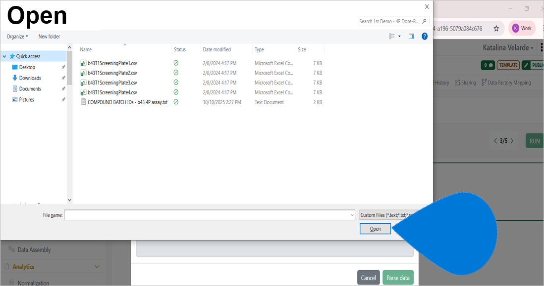The height and width of the screenshot is (286, 544).
Task: Click the Work profile avatar icon
Action: point(516,28)
